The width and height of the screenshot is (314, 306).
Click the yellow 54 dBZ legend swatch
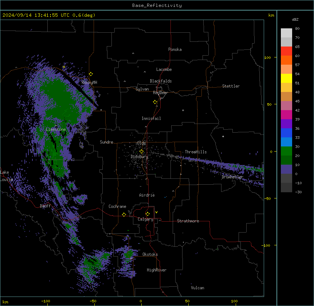pyautogui.click(x=286, y=78)
